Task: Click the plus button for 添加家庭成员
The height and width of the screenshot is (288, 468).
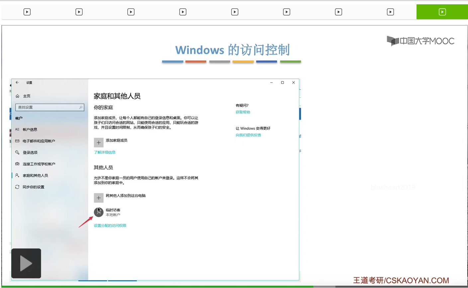Action: [99, 143]
